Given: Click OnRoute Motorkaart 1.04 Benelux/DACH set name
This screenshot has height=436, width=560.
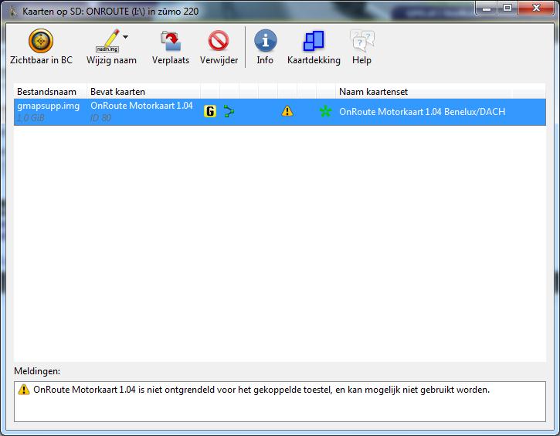Looking at the screenshot, I should point(423,112).
